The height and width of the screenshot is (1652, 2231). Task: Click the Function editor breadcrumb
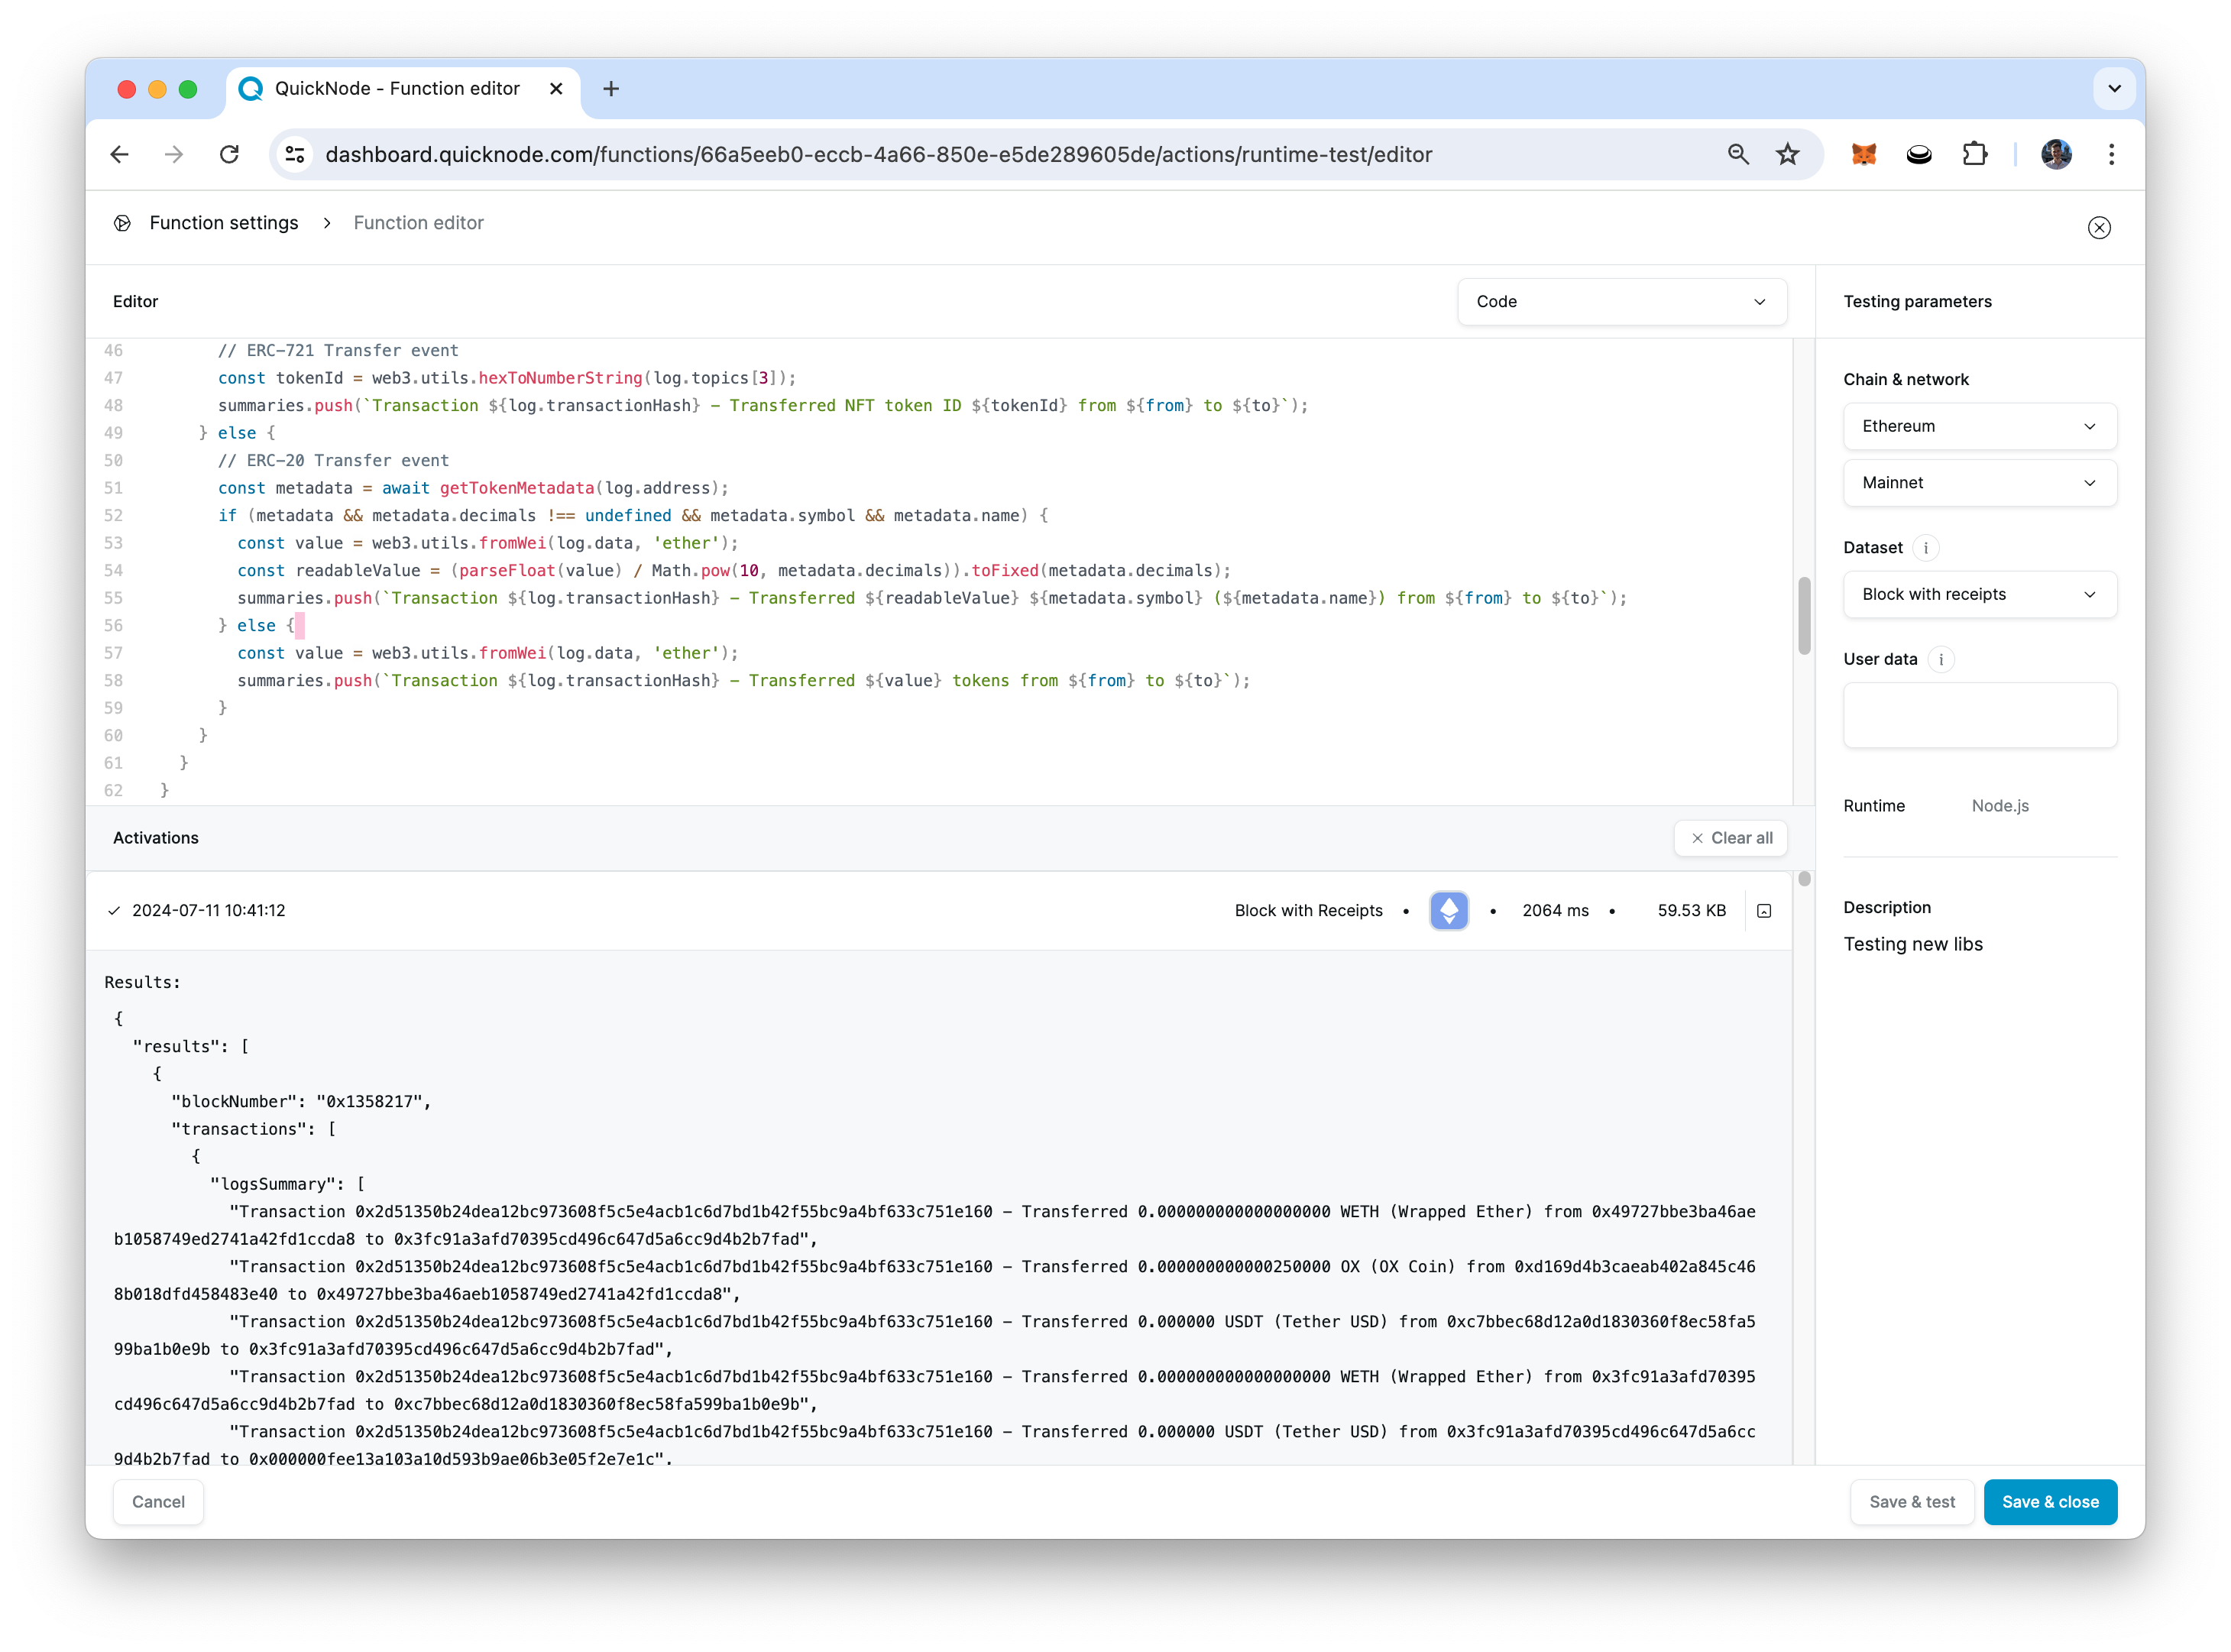(x=418, y=223)
